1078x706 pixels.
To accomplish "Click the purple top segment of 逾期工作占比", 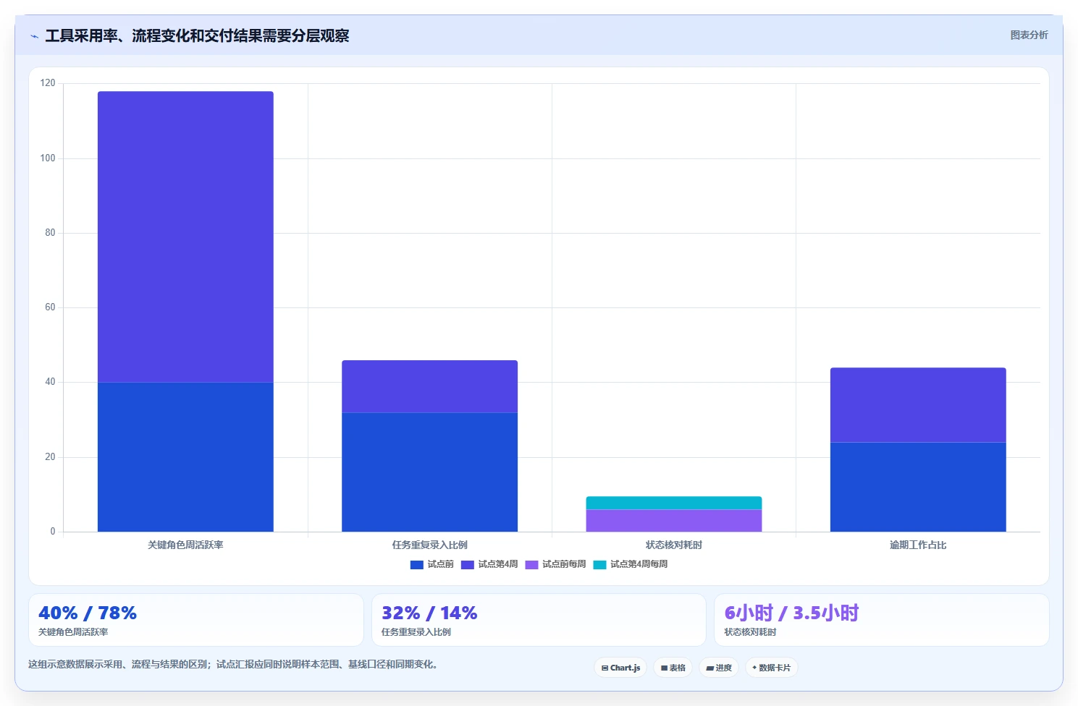I will click(918, 405).
